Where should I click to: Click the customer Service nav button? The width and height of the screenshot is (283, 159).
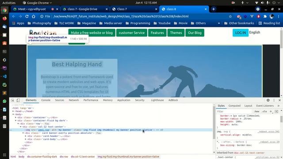[x=132, y=33]
